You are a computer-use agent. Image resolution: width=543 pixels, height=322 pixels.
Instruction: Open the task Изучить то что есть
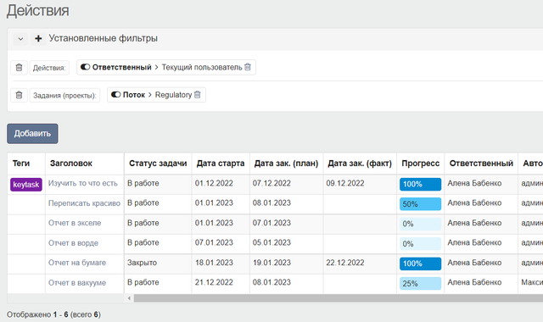[x=83, y=183]
